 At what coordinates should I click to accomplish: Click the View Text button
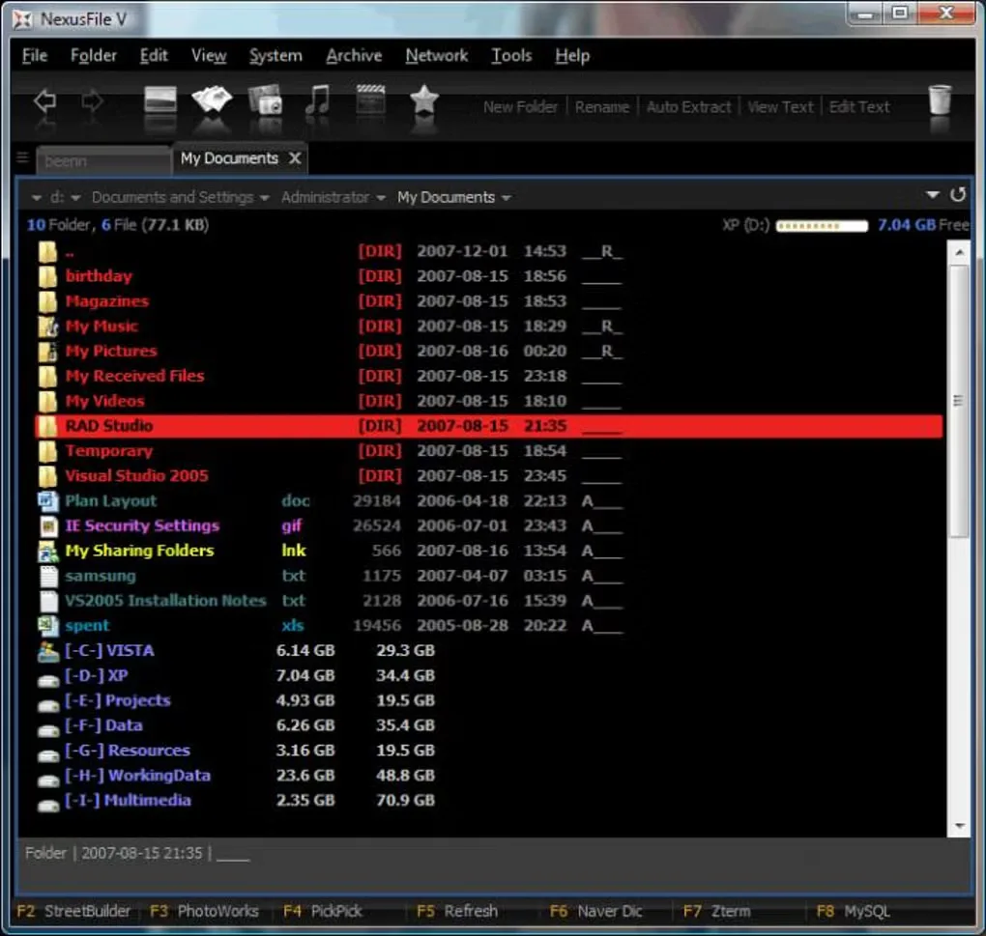(x=780, y=107)
